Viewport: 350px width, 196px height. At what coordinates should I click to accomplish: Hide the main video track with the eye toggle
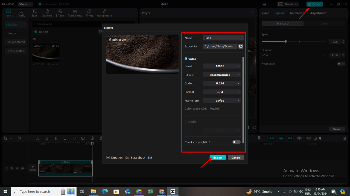[17, 168]
